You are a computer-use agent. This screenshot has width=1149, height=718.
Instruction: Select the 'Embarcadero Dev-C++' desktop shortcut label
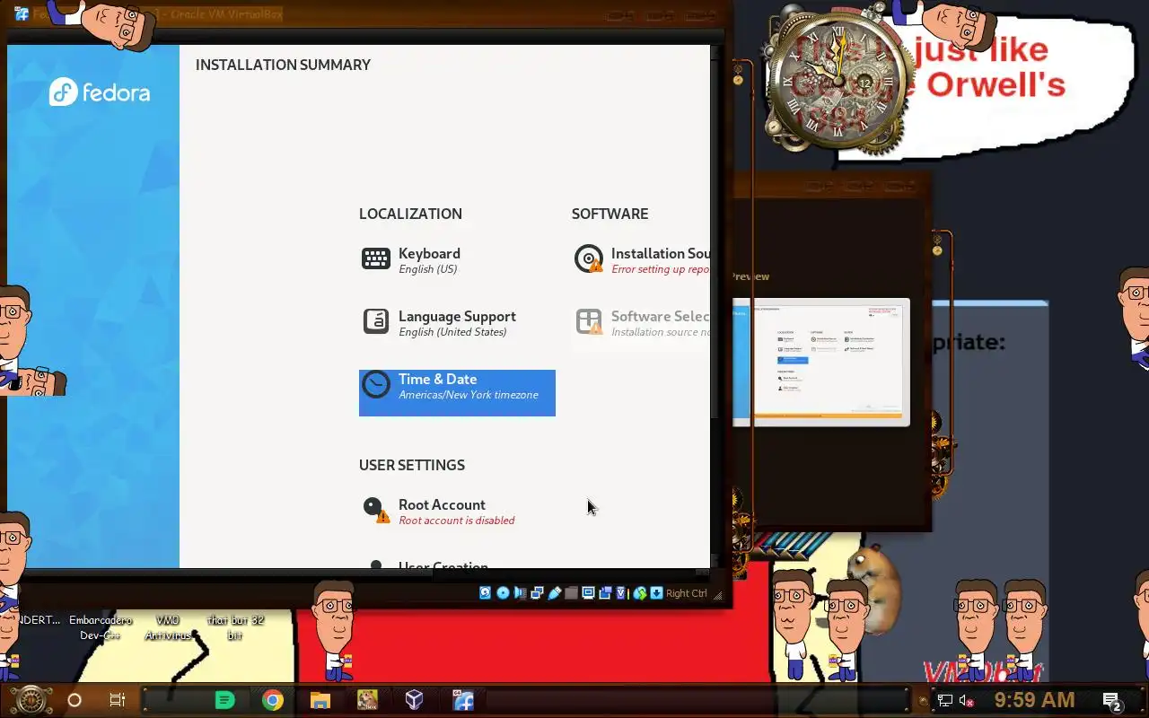101,627
